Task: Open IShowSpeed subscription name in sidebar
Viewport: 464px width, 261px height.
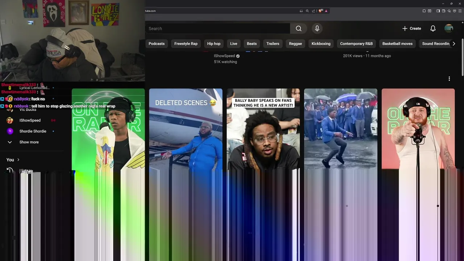Action: (30, 120)
